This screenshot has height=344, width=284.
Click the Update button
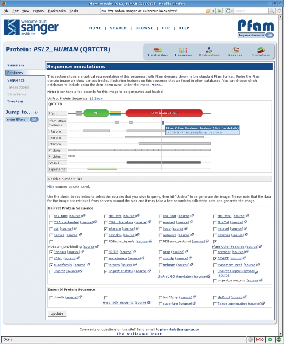coord(57,313)
